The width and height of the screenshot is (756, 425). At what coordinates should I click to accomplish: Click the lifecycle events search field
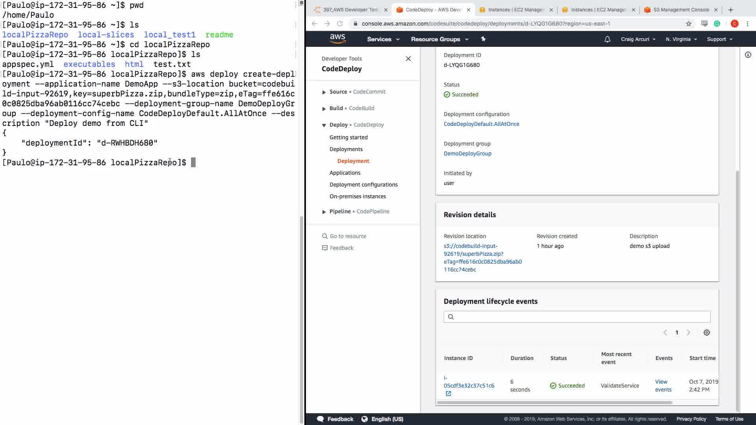[x=577, y=317]
